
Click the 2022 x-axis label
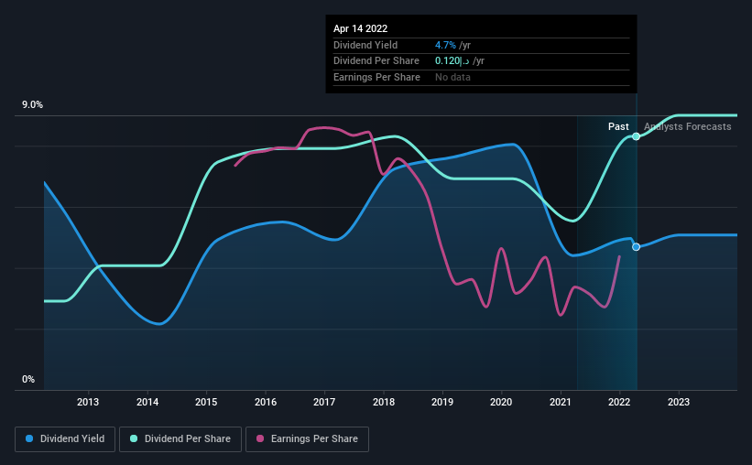(x=619, y=402)
